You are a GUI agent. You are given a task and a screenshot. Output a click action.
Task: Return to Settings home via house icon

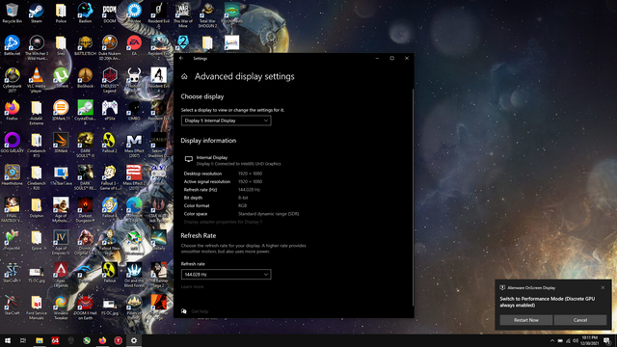[x=184, y=76]
